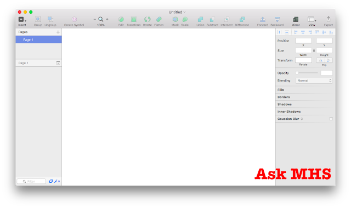Screen dimensions: 351x208
Task: Click the Create Symbol icon
Action: [x=74, y=19]
